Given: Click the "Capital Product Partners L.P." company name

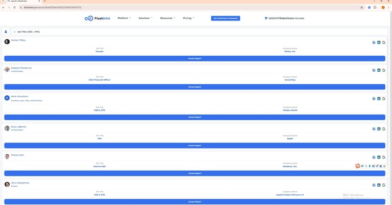Looking at the screenshot, I should coord(290,195).
